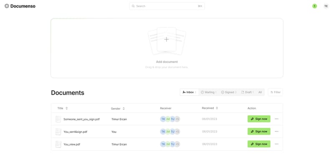
Task: Click file icon of You_sent&sign.pdf
Action: 58,132
